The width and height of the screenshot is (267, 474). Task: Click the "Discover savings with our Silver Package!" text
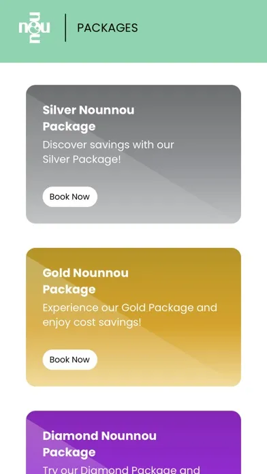pyautogui.click(x=108, y=152)
